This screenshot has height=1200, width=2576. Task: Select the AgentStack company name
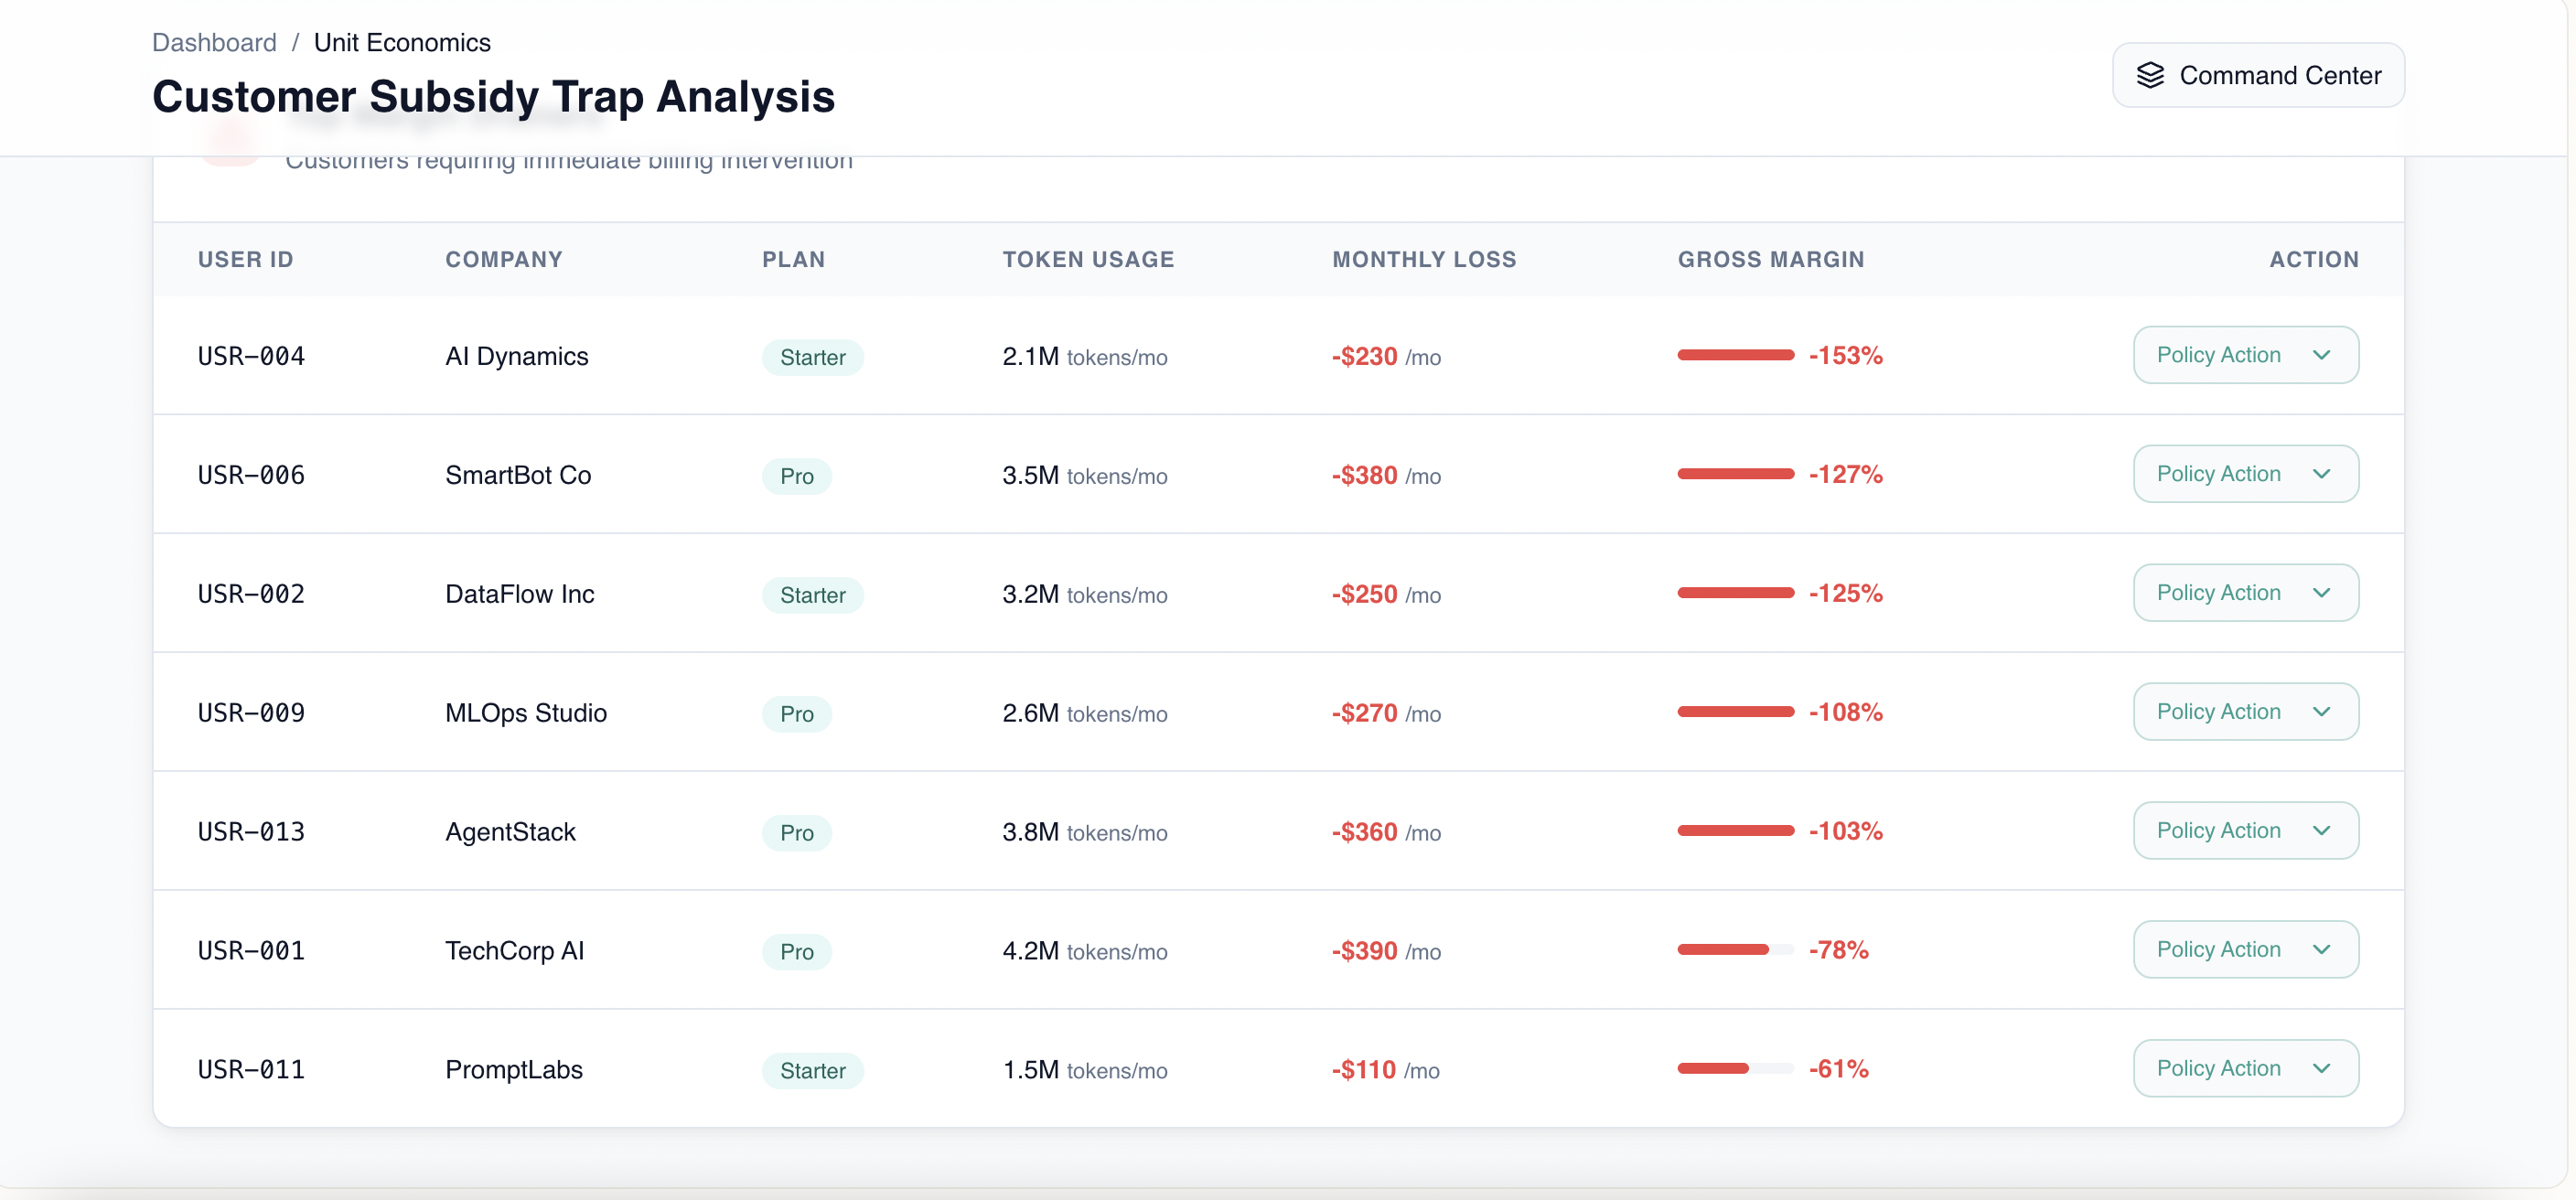510,832
